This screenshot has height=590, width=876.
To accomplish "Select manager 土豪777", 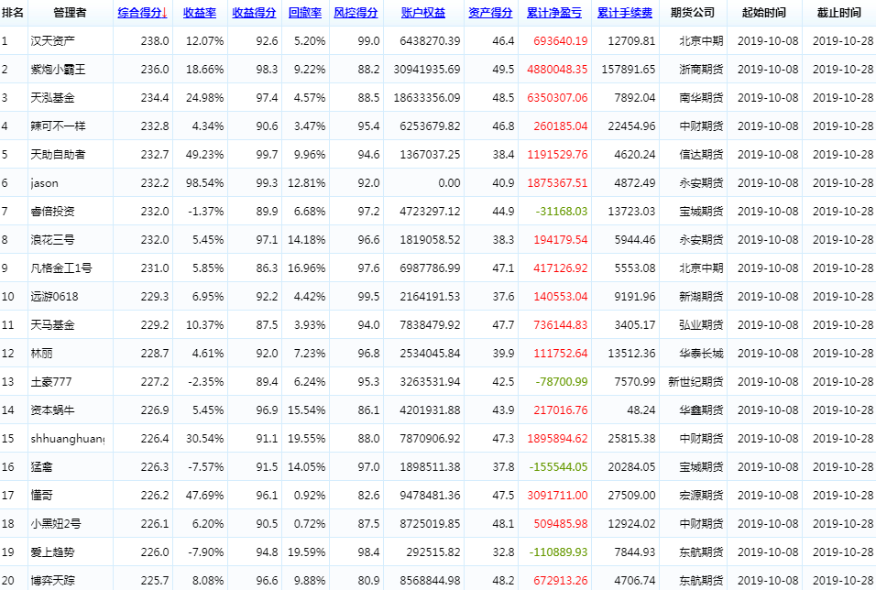I will (x=50, y=382).
